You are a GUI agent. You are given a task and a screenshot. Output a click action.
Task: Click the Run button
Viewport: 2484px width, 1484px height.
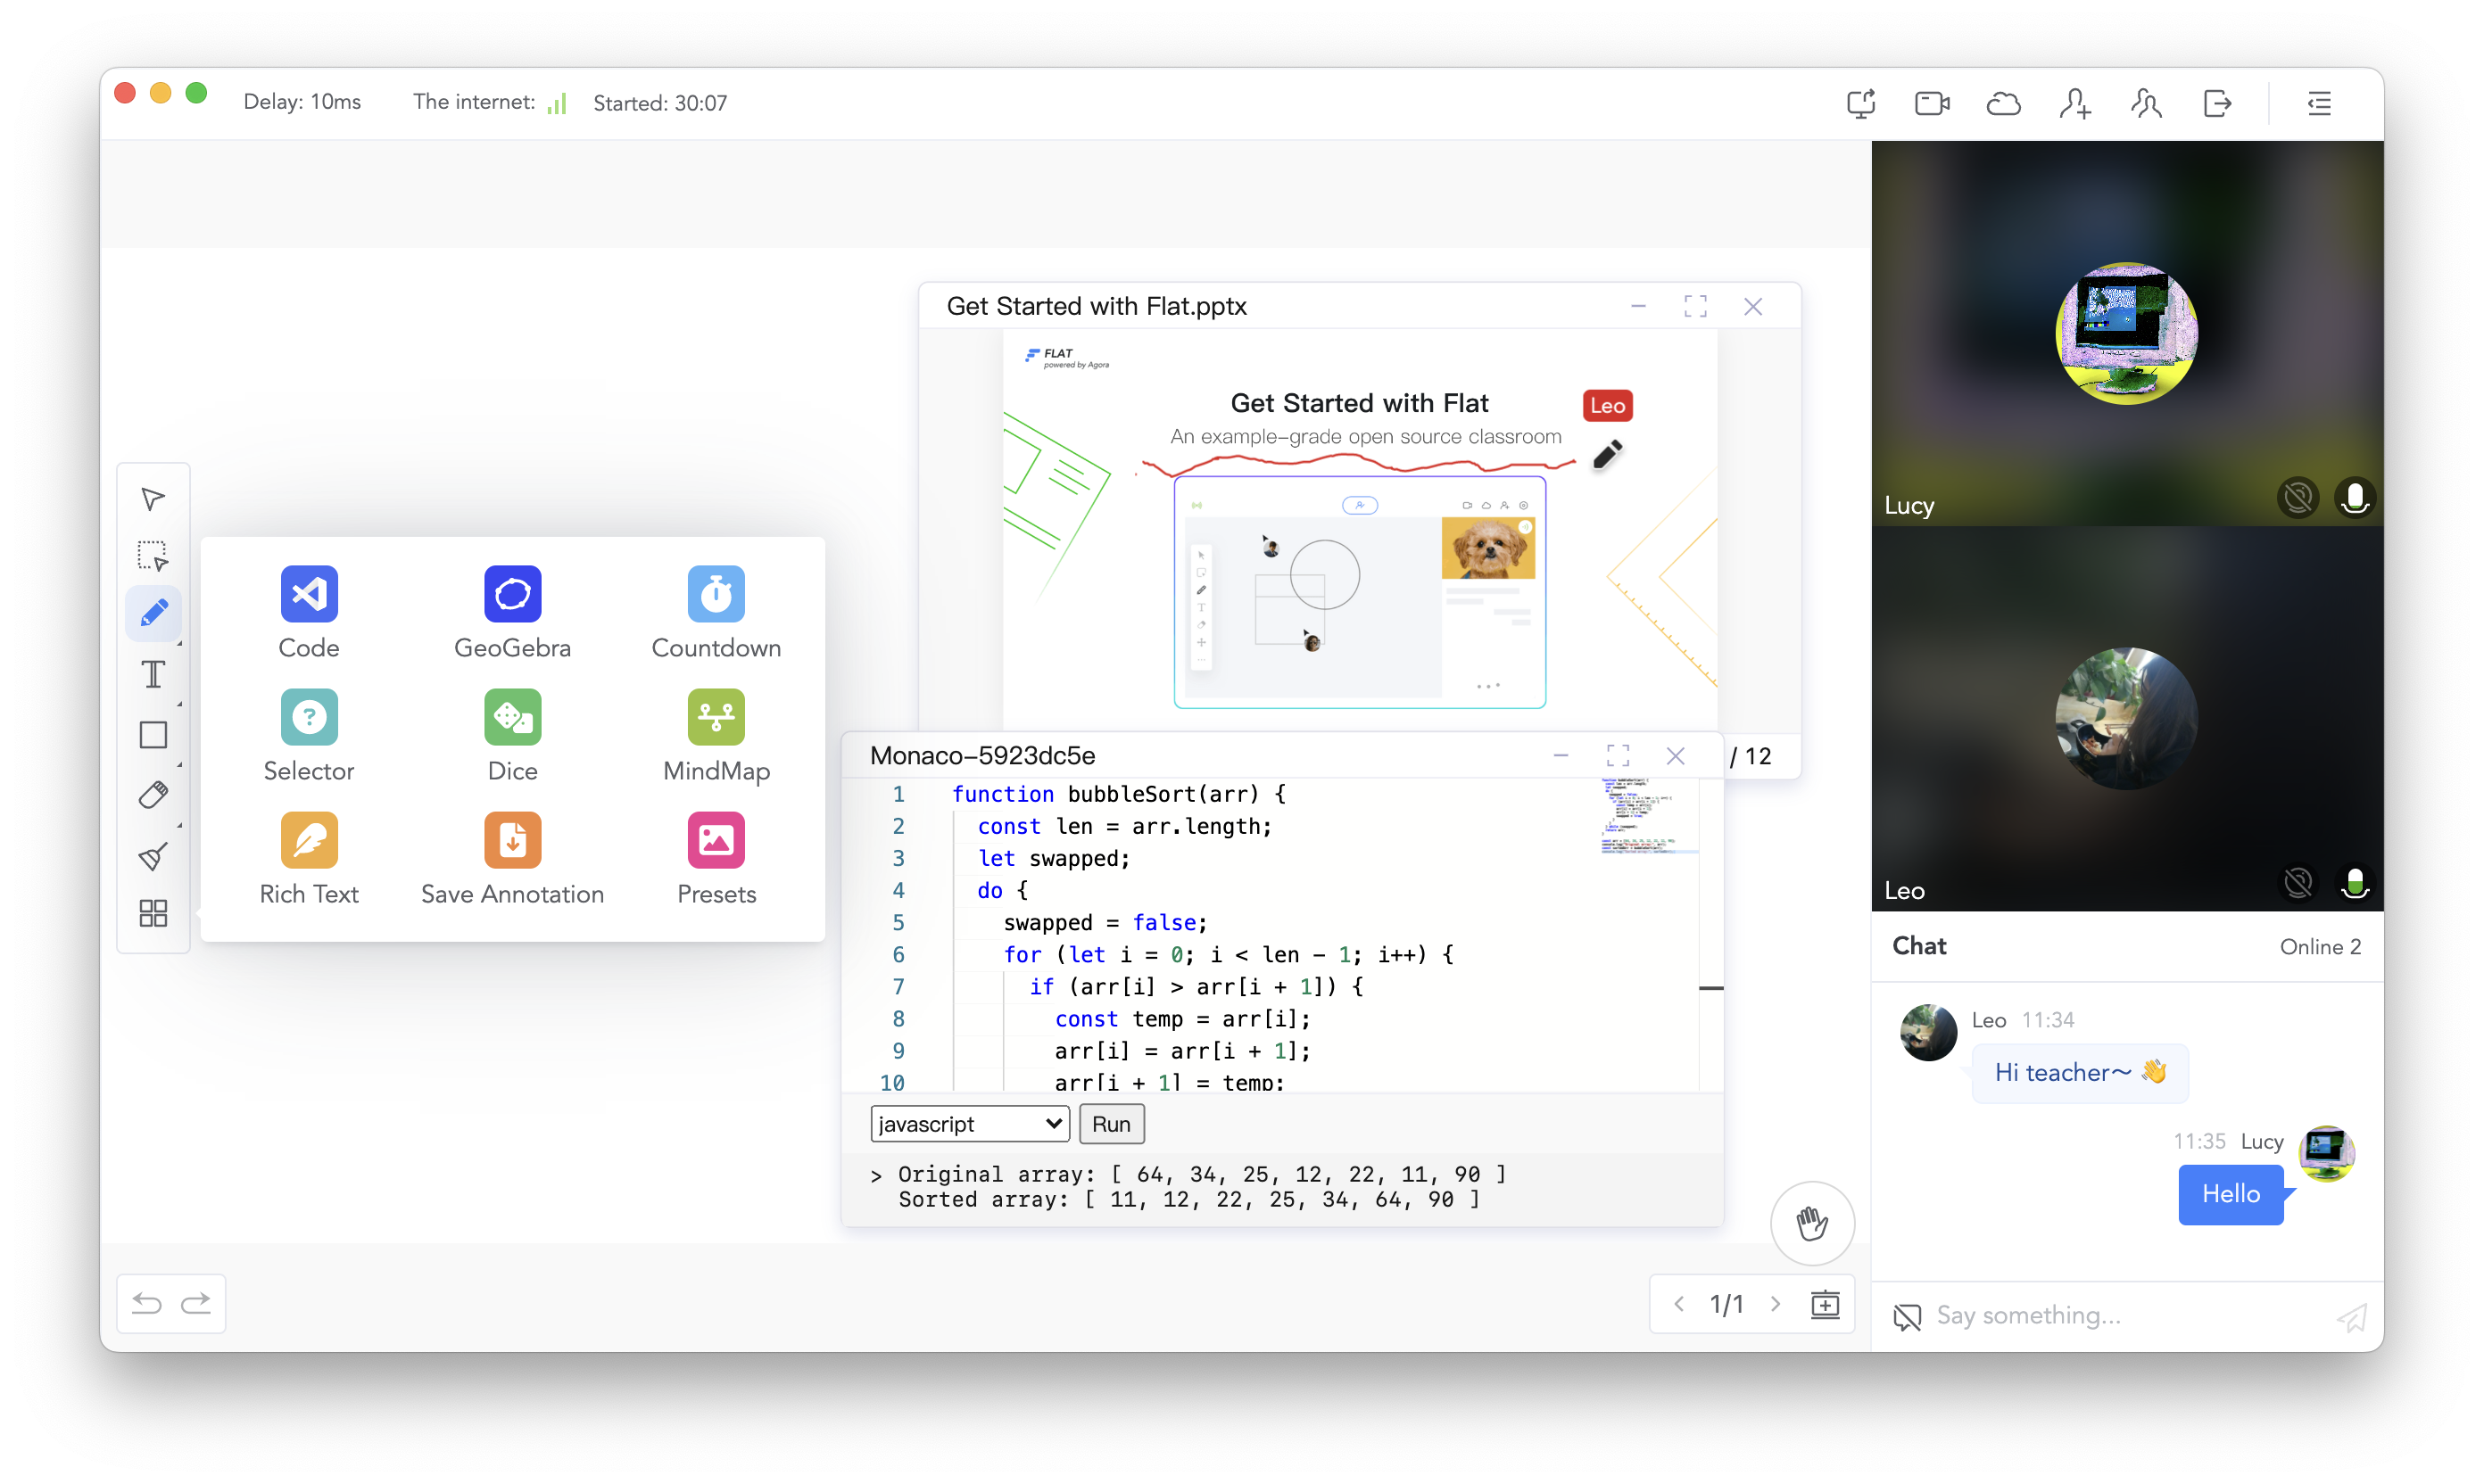[1109, 1124]
